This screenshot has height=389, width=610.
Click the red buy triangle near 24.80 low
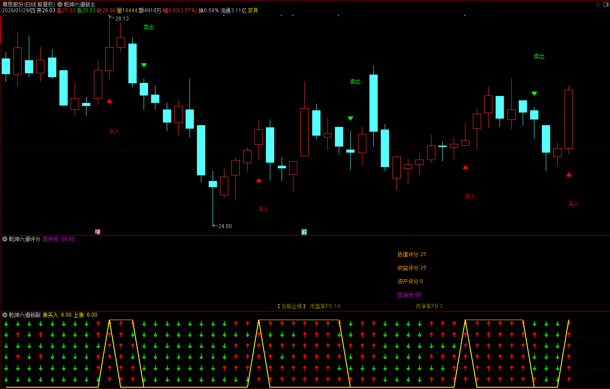click(259, 180)
